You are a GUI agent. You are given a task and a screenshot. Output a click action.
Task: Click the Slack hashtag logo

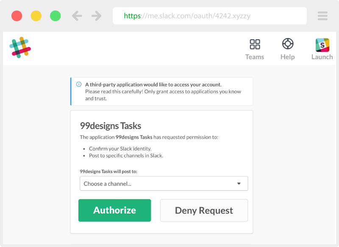pos(20,47)
